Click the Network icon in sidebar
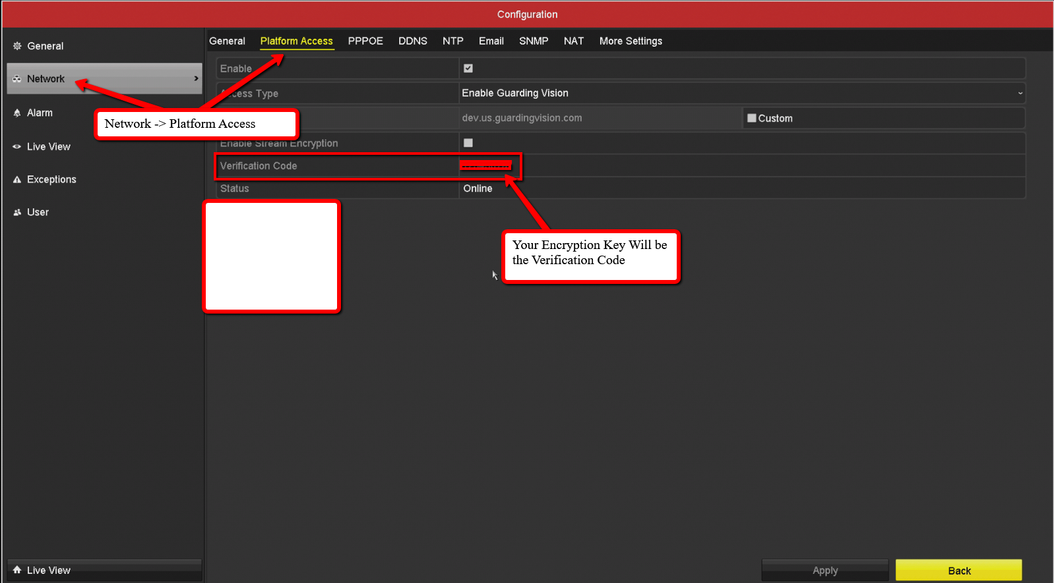 coord(17,79)
